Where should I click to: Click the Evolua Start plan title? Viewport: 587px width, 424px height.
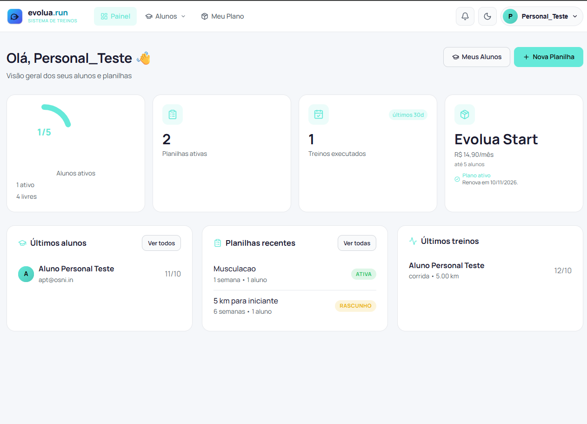[496, 139]
